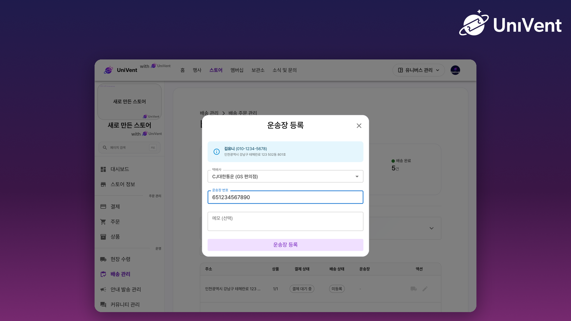Screen dimensions: 571x321
Task: Click the 상품 box icon
Action: point(103,237)
